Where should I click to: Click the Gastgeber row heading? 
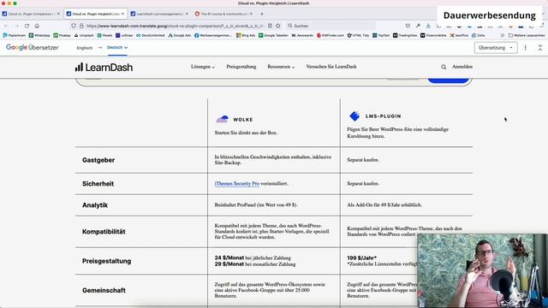point(98,160)
